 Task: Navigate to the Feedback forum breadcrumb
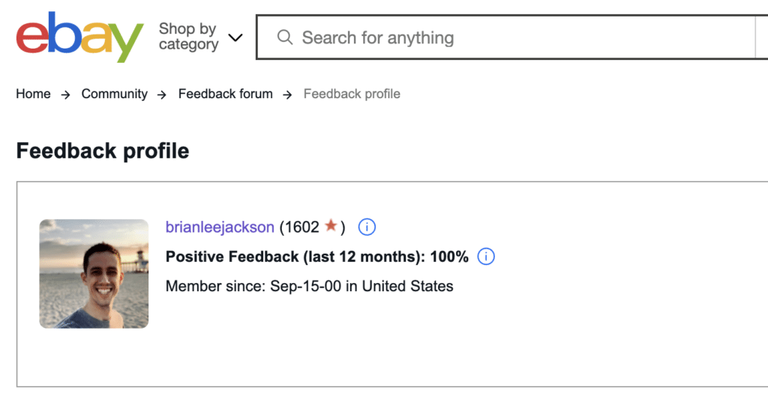(x=225, y=94)
